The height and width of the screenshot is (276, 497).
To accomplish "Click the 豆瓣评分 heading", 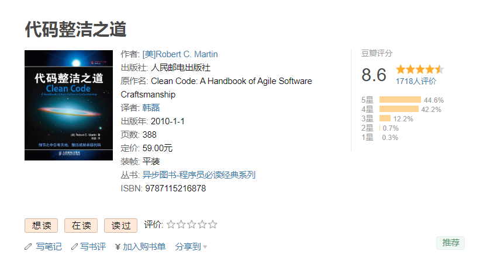I will point(377,54).
